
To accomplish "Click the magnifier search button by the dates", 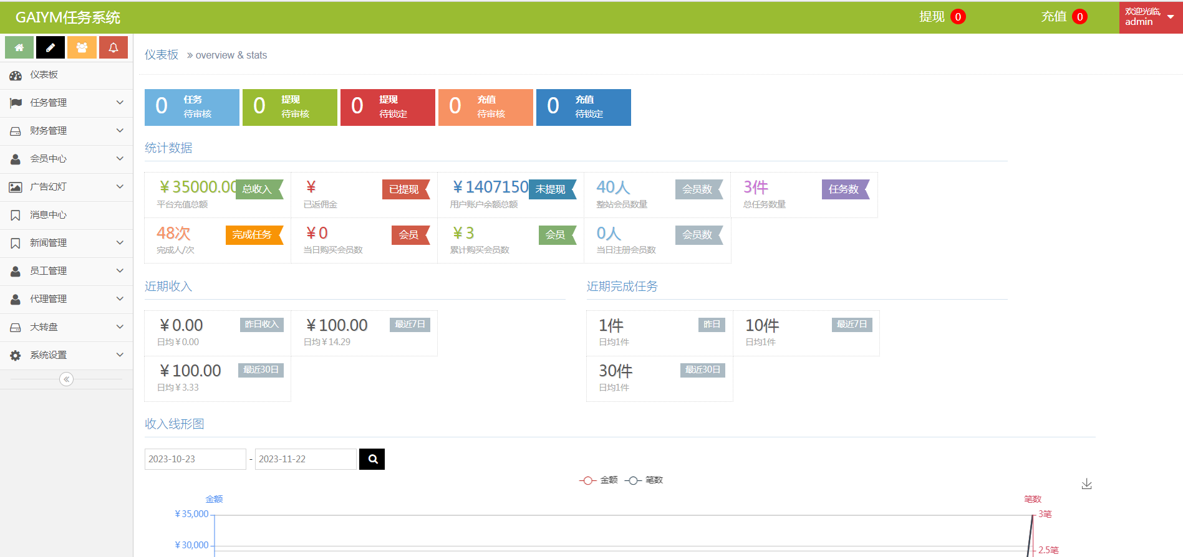I will [x=372, y=459].
